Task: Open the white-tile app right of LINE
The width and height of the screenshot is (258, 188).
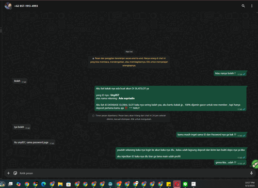Action: pos(193,184)
